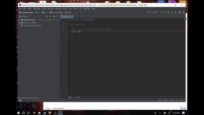Open the Build menu
Screen dimensions: 204x115
pyautogui.click(x=65, y=9)
